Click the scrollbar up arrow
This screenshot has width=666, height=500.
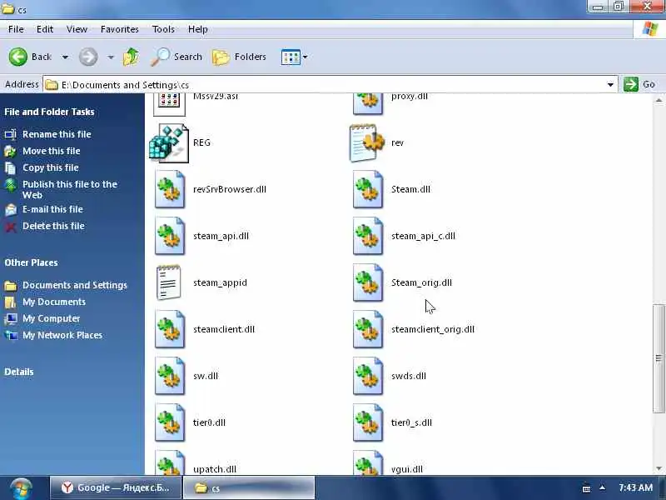659,101
